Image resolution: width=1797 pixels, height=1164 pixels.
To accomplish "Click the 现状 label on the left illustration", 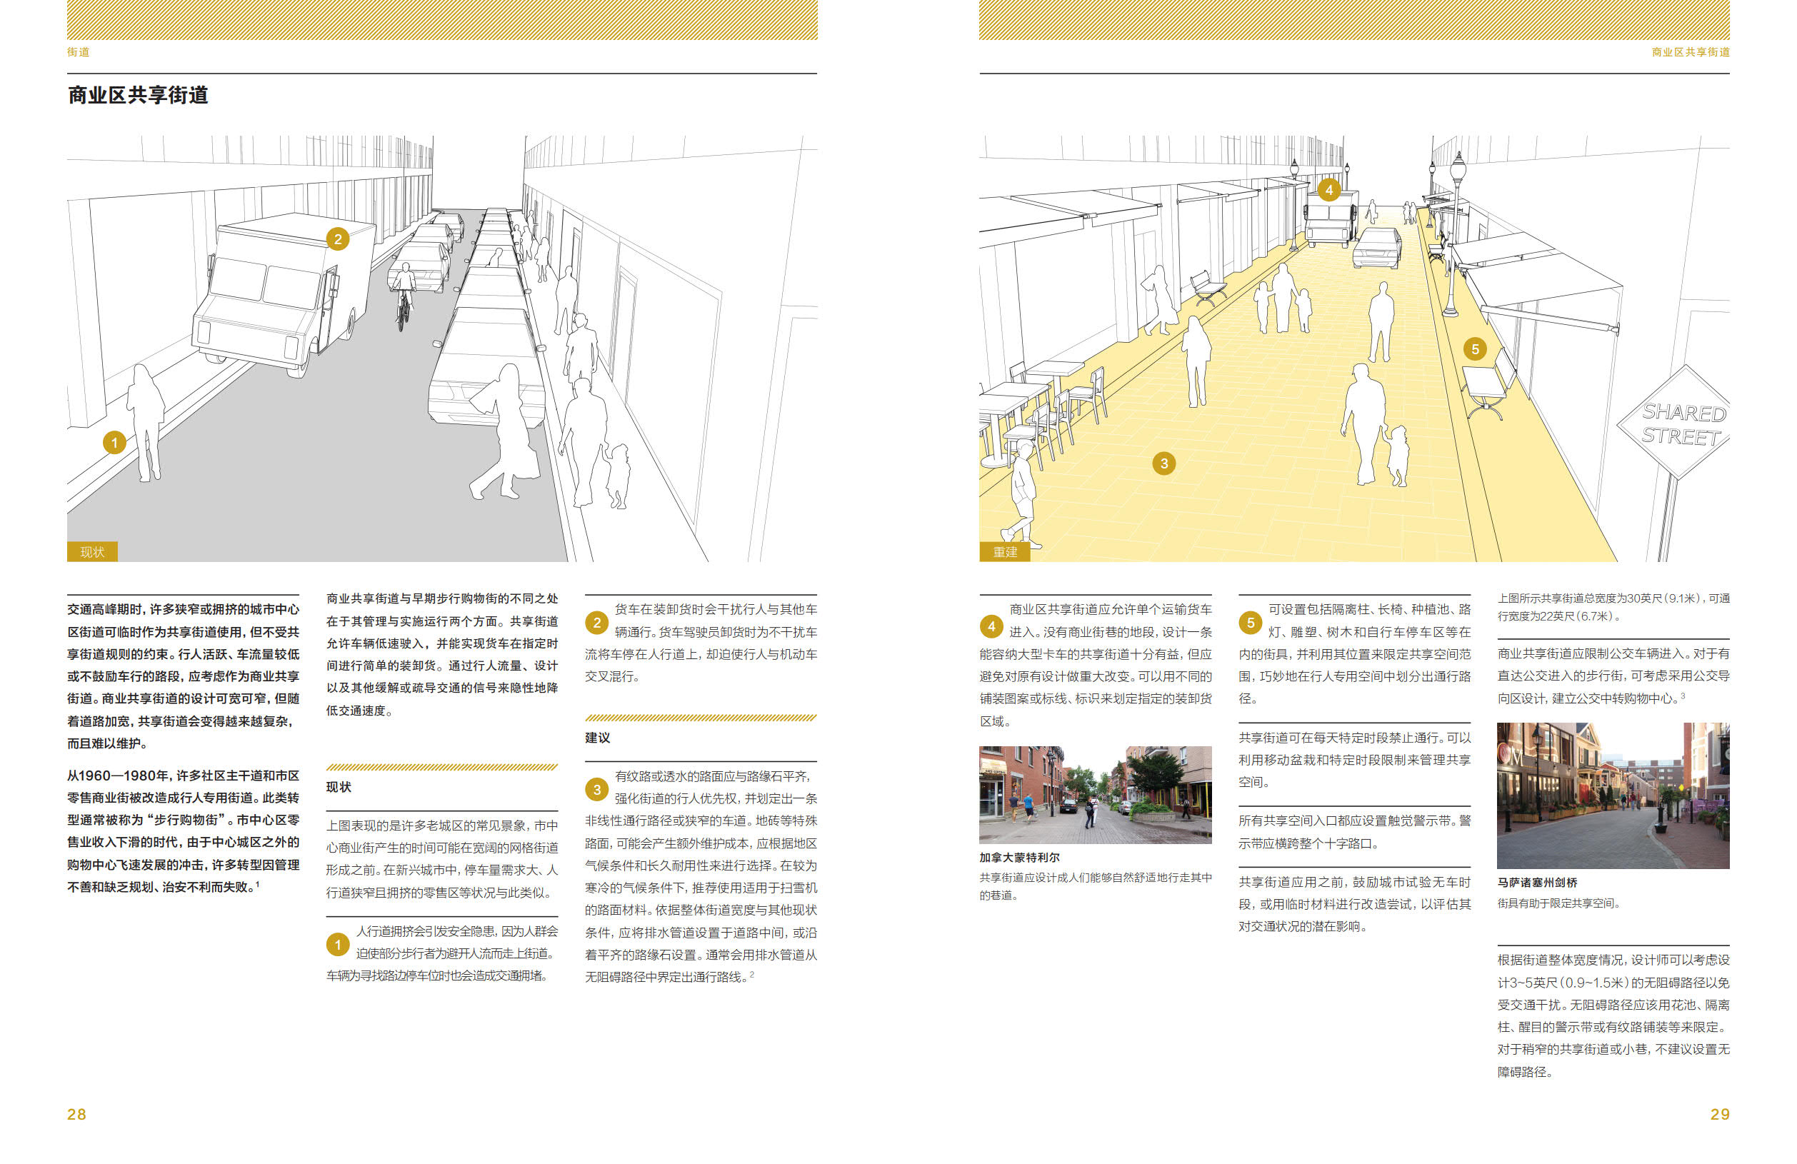I will click(92, 552).
